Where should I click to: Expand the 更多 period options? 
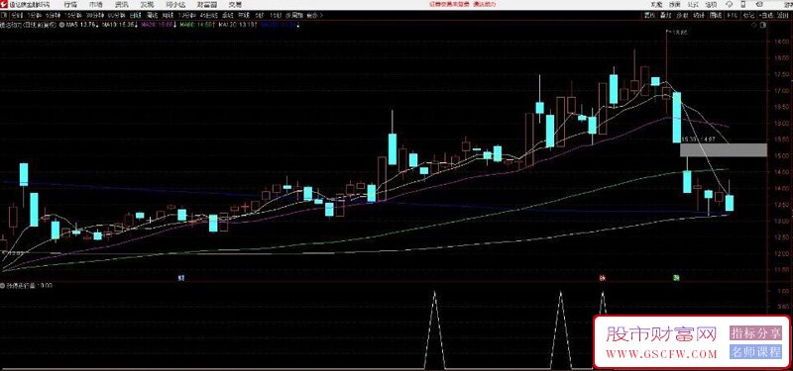click(x=314, y=16)
